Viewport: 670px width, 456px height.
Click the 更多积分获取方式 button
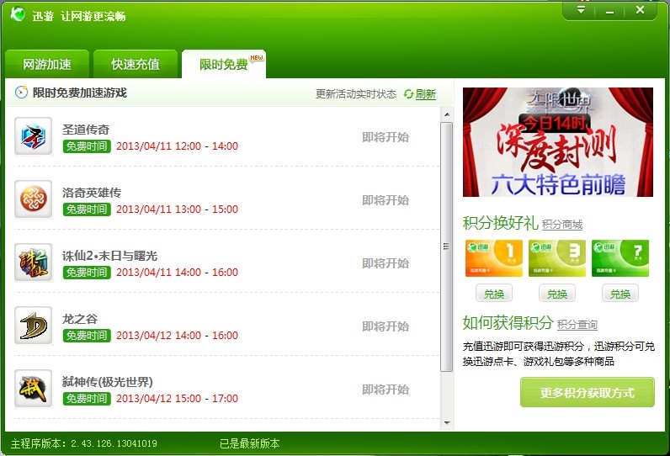tap(588, 392)
